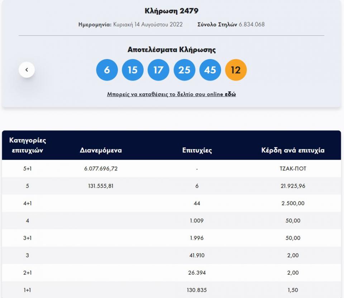Go to previous draw with left arrow
344x298 pixels.
(x=27, y=70)
